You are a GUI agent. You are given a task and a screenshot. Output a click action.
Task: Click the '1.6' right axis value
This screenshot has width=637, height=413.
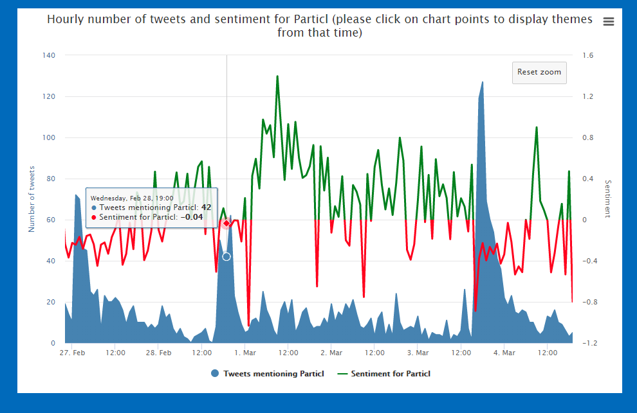588,55
